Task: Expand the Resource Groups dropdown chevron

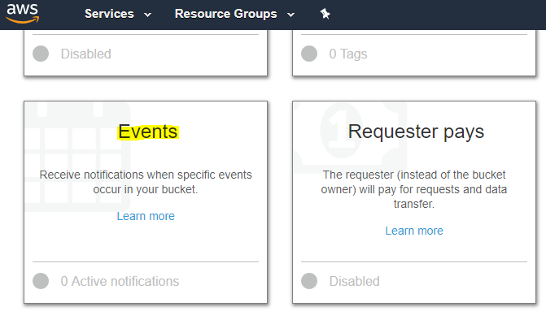Action: click(x=290, y=15)
